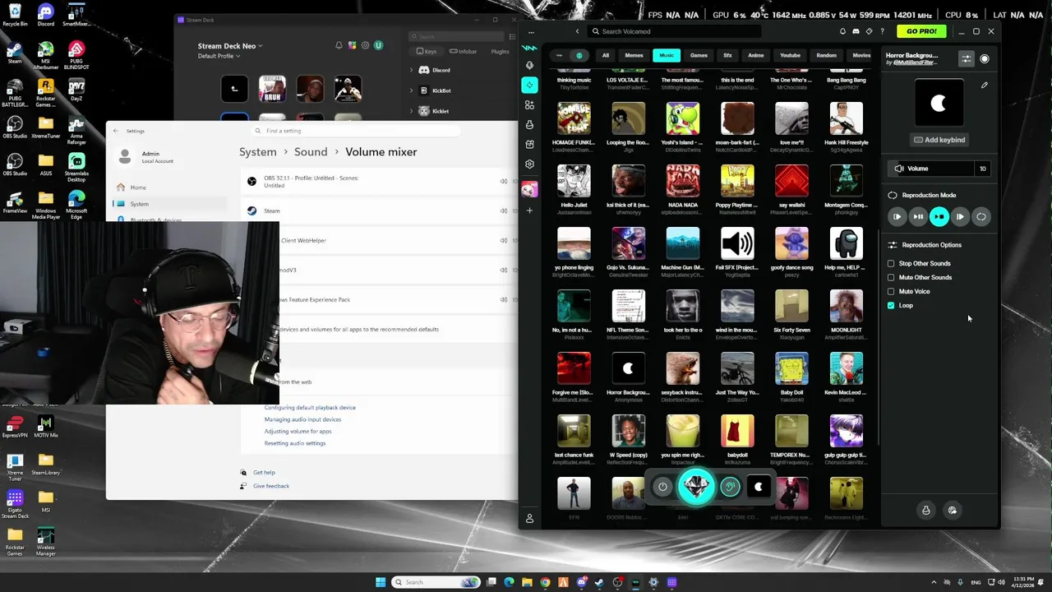Open the sound settings sliders icon
Image resolution: width=1052 pixels, height=592 pixels.
click(967, 58)
